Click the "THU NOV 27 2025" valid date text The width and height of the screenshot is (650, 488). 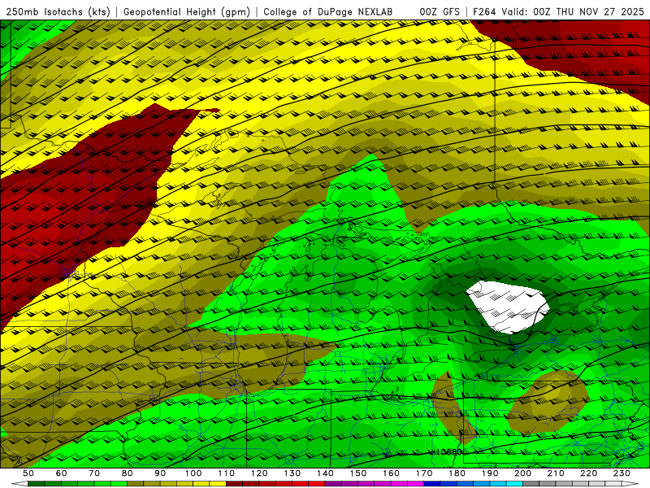click(600, 12)
